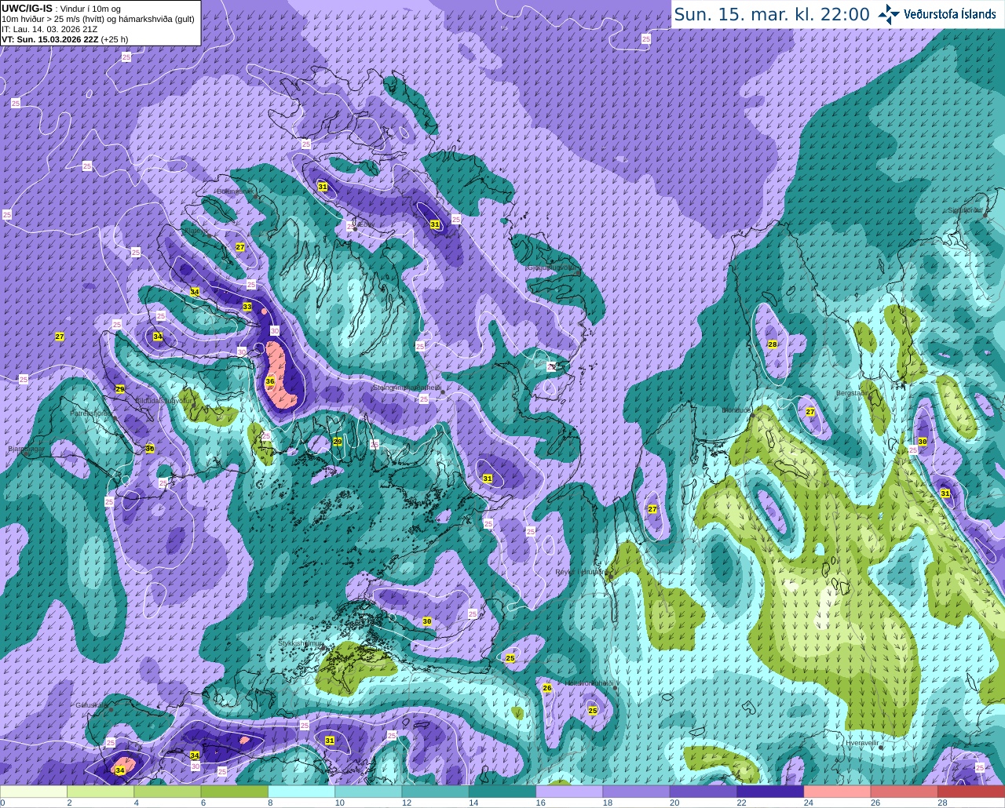Click the yellow 28 gust marker
Image resolution: width=1005 pixels, height=808 pixels.
773,344
